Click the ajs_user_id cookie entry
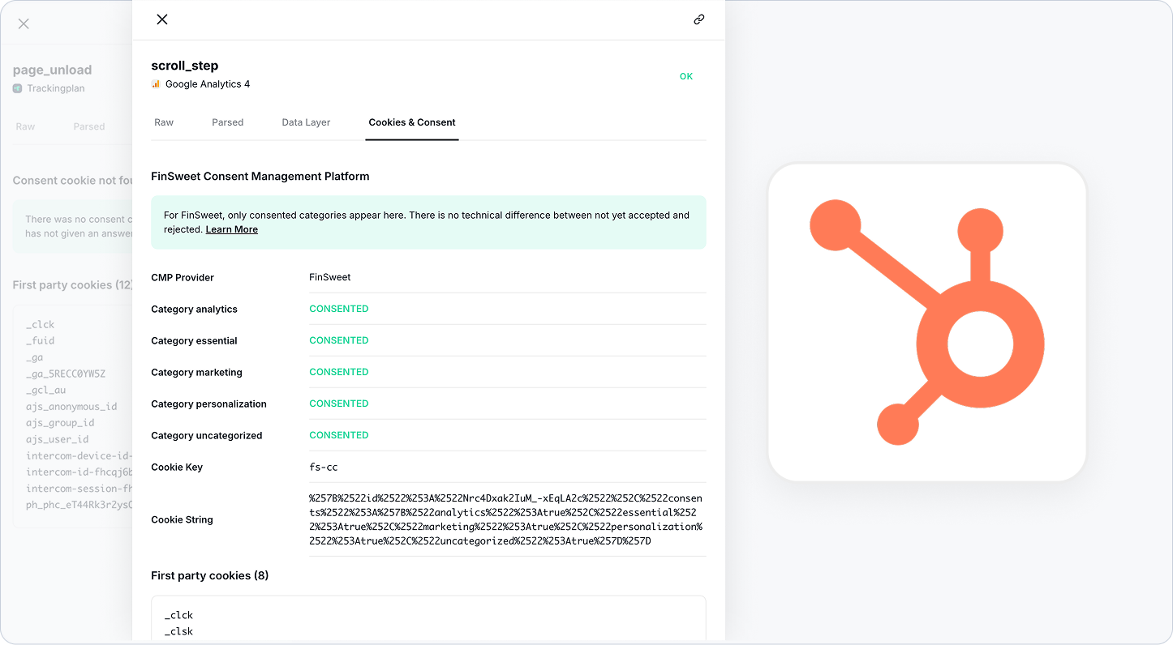The height and width of the screenshot is (645, 1173). 58,439
